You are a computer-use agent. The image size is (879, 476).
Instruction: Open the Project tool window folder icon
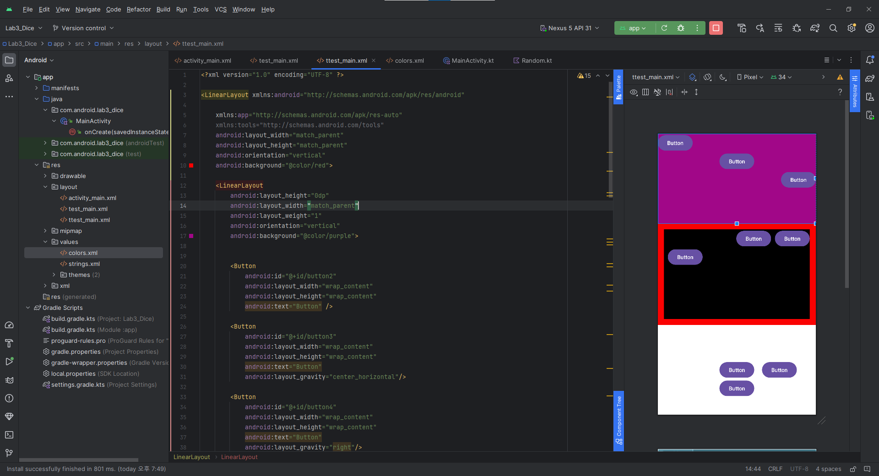(9, 60)
